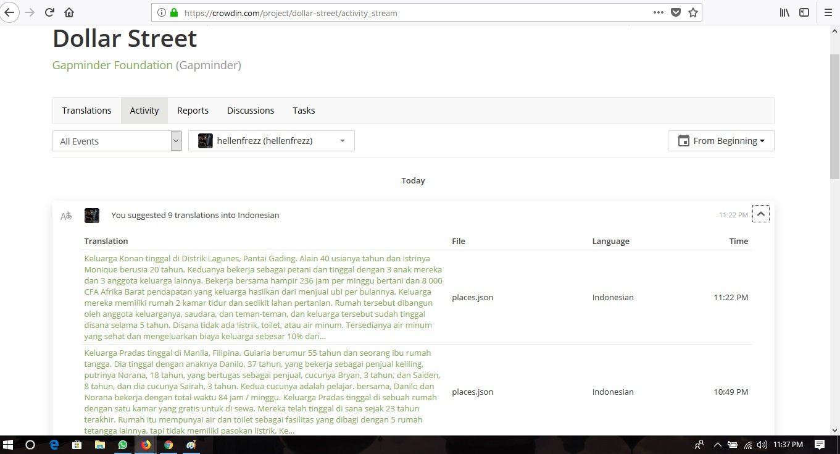Open the hellenfrezz user filter dropdown
This screenshot has height=454, width=840.
[x=272, y=141]
